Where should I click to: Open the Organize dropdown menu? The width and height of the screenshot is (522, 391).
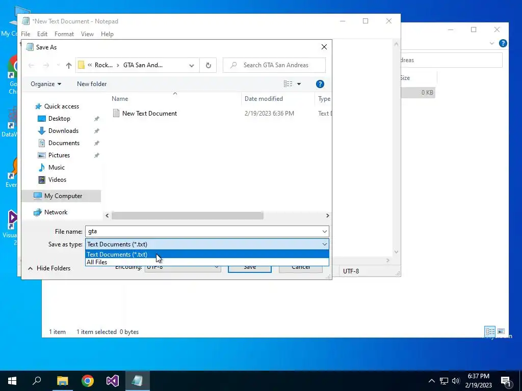46,84
